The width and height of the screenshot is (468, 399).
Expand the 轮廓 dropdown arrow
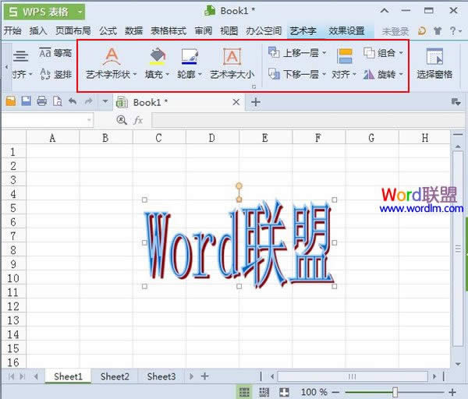click(x=200, y=74)
